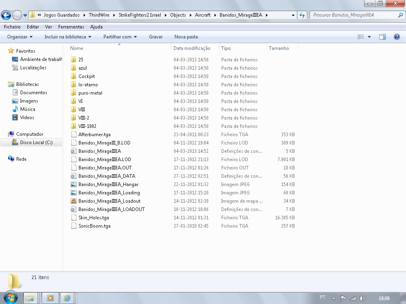Select Bibliotecas in navigation pane

pyautogui.click(x=27, y=84)
